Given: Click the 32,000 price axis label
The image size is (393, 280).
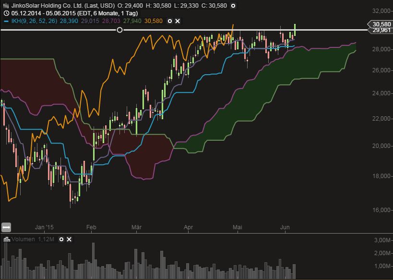Looking at the screenshot, I should [x=381, y=11].
